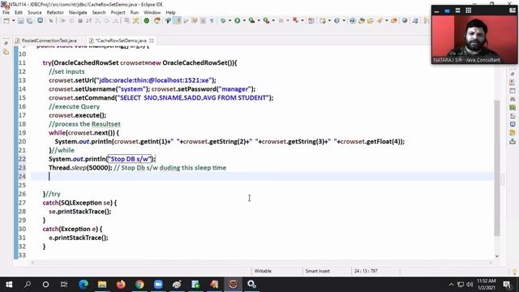Screen dimensions: 519x292
Task: Click the horizontal scrollbar right arrow
Action: (x=491, y=263)
